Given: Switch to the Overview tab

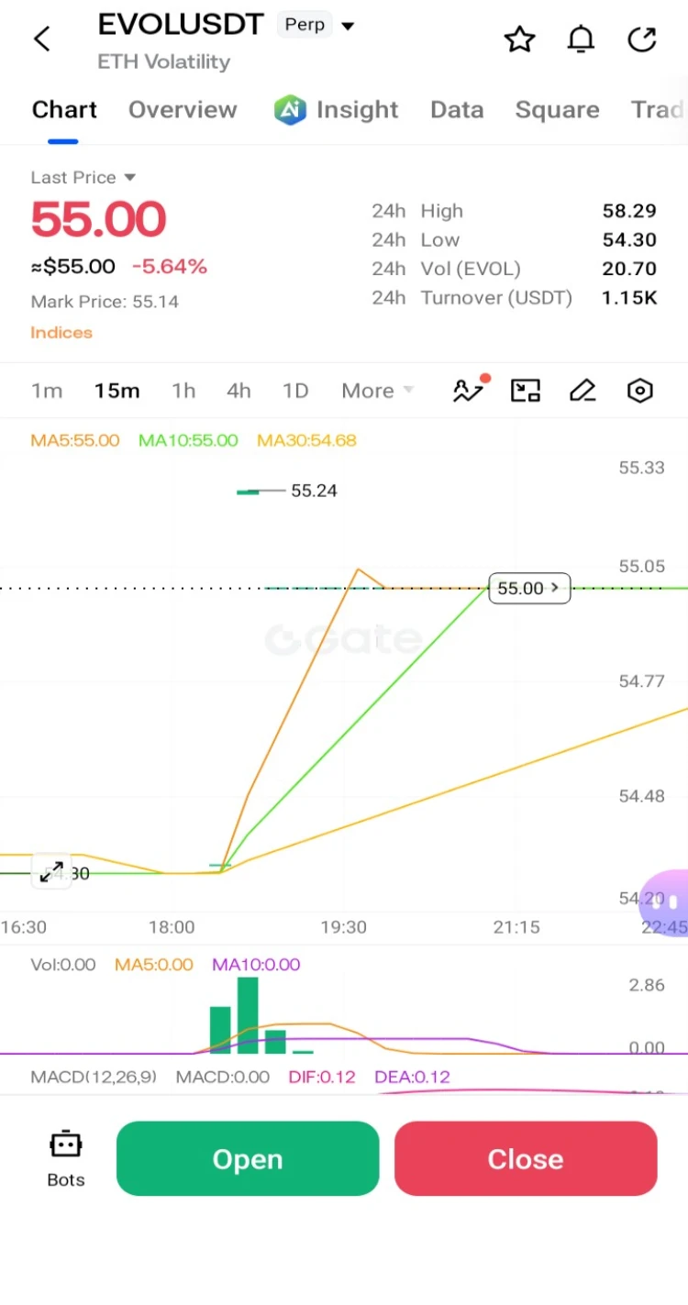Looking at the screenshot, I should pos(183,110).
